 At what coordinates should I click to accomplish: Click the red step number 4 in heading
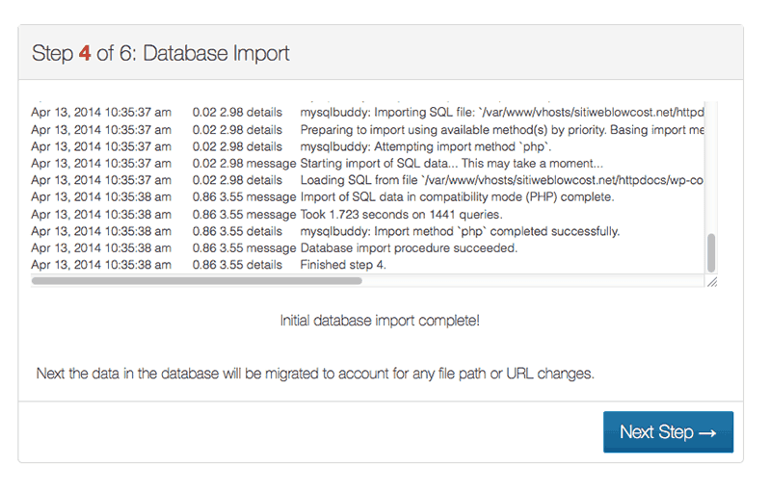tap(85, 53)
